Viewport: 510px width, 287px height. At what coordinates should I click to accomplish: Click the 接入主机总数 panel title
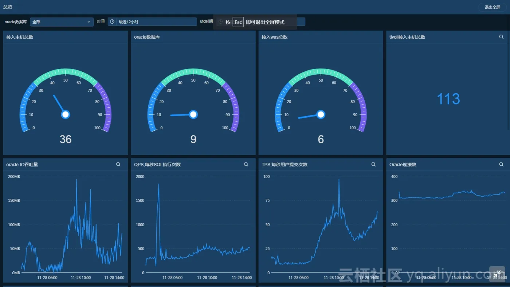pyautogui.click(x=20, y=37)
